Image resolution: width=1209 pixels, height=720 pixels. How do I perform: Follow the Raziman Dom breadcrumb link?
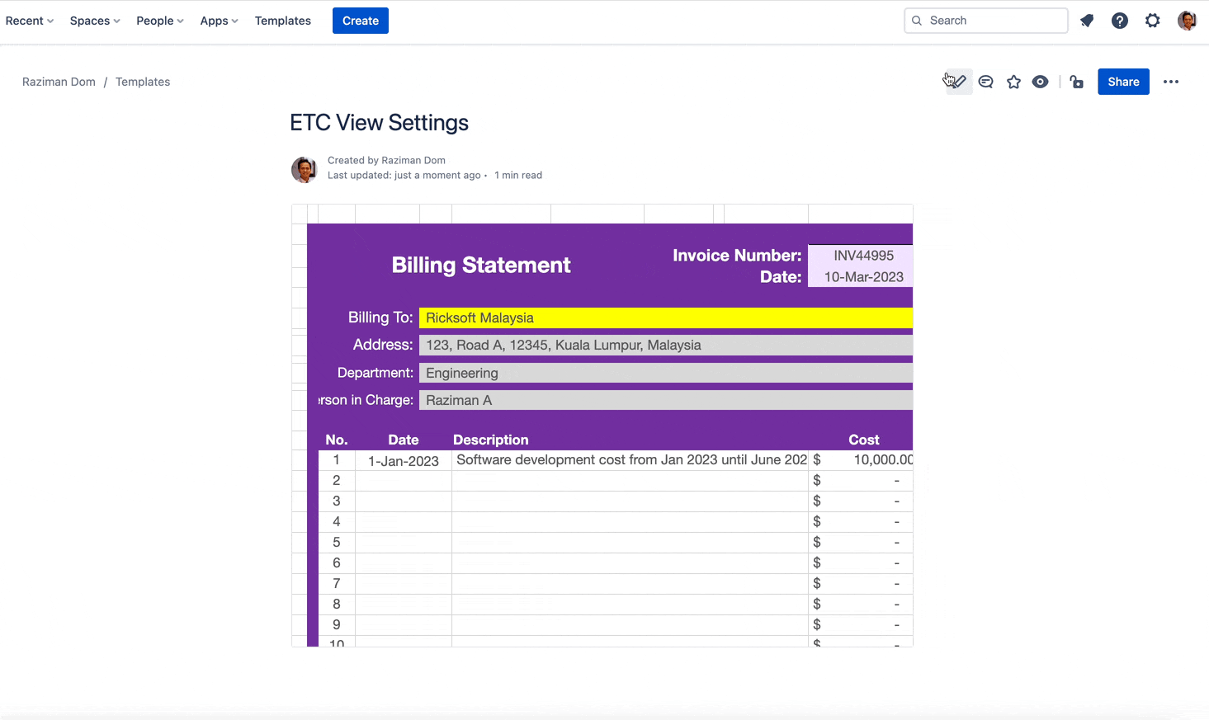[59, 82]
